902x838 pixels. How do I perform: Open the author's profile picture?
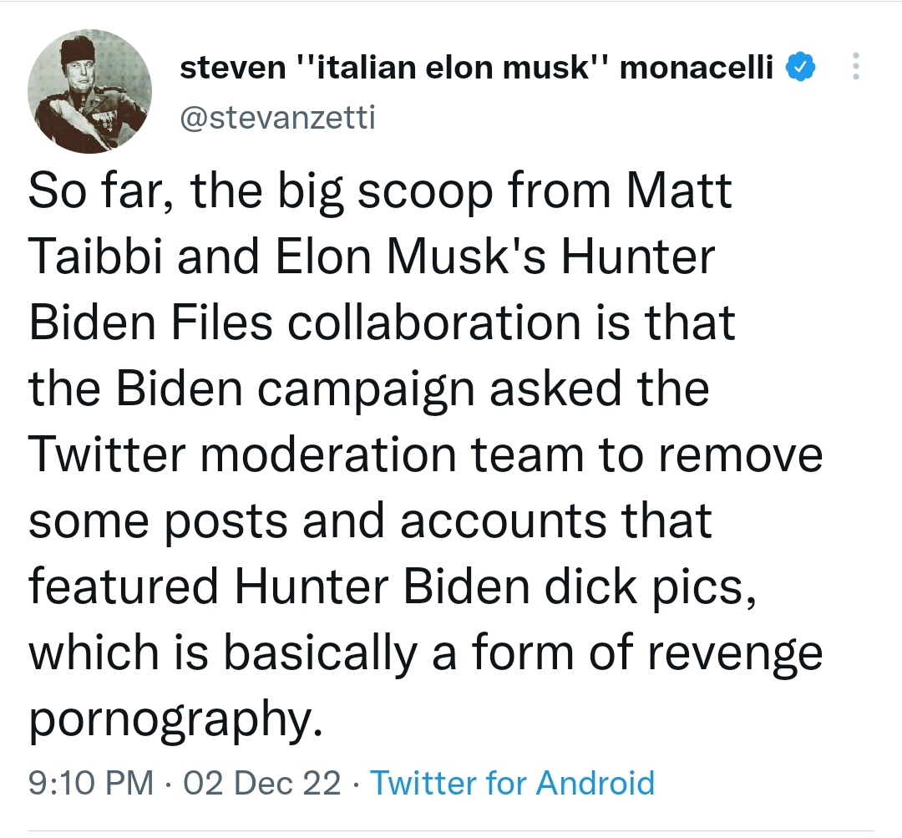[x=90, y=92]
